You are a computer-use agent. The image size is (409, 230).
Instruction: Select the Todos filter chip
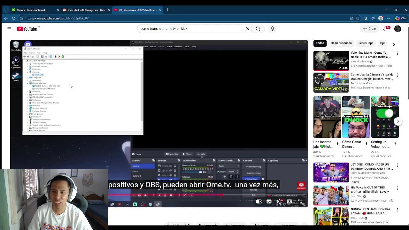320,43
